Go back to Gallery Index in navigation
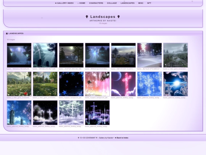206x155 pixels. [64, 3]
